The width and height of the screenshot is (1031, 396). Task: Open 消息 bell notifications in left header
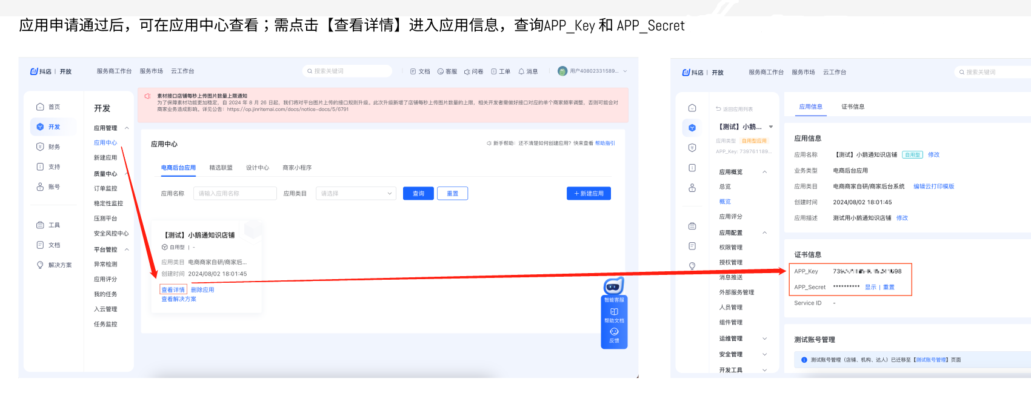tap(521, 71)
